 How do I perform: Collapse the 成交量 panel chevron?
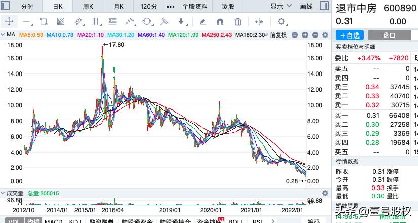point(3,193)
